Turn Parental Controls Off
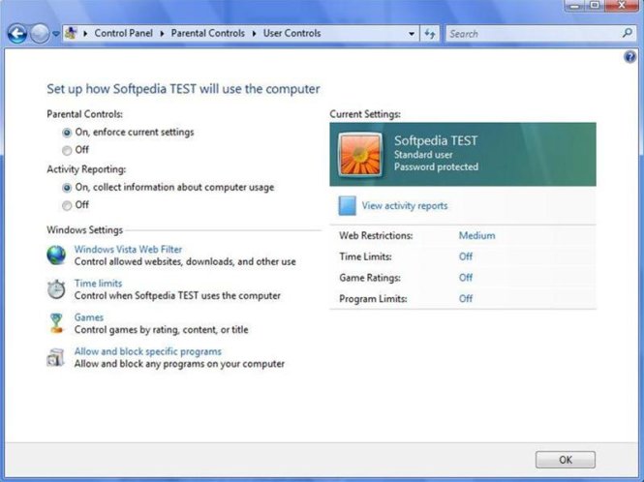The height and width of the screenshot is (482, 644). [67, 151]
